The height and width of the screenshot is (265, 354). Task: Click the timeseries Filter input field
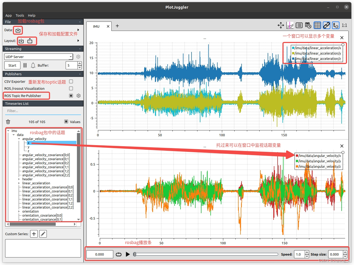pyautogui.click(x=43, y=111)
